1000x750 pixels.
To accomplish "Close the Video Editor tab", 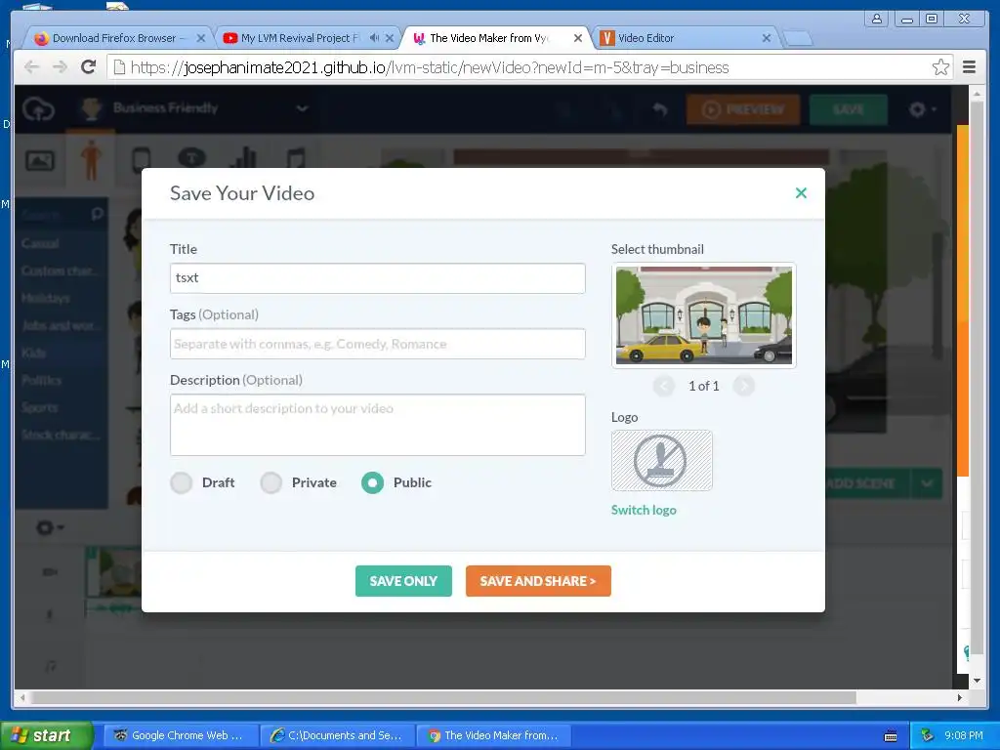I will (767, 38).
